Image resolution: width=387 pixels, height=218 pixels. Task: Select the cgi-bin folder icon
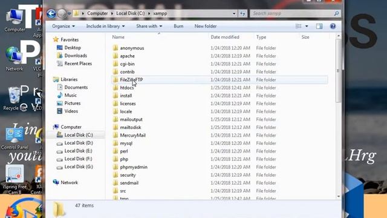(x=115, y=64)
